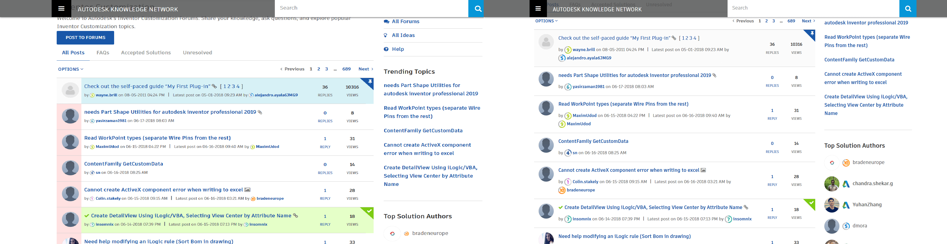Jump to page 689 in left window
Screen dimensions: 947x244
346,69
